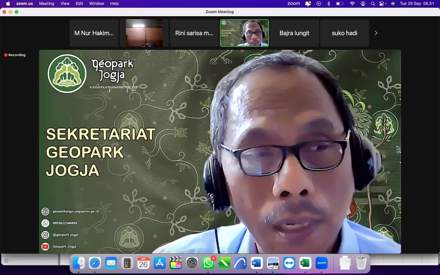
Task: Launch the App Store from Dock
Action: (159, 263)
